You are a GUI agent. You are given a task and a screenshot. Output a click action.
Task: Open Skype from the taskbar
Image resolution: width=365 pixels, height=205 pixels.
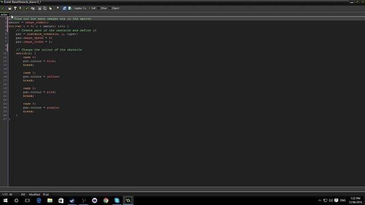[x=117, y=200]
